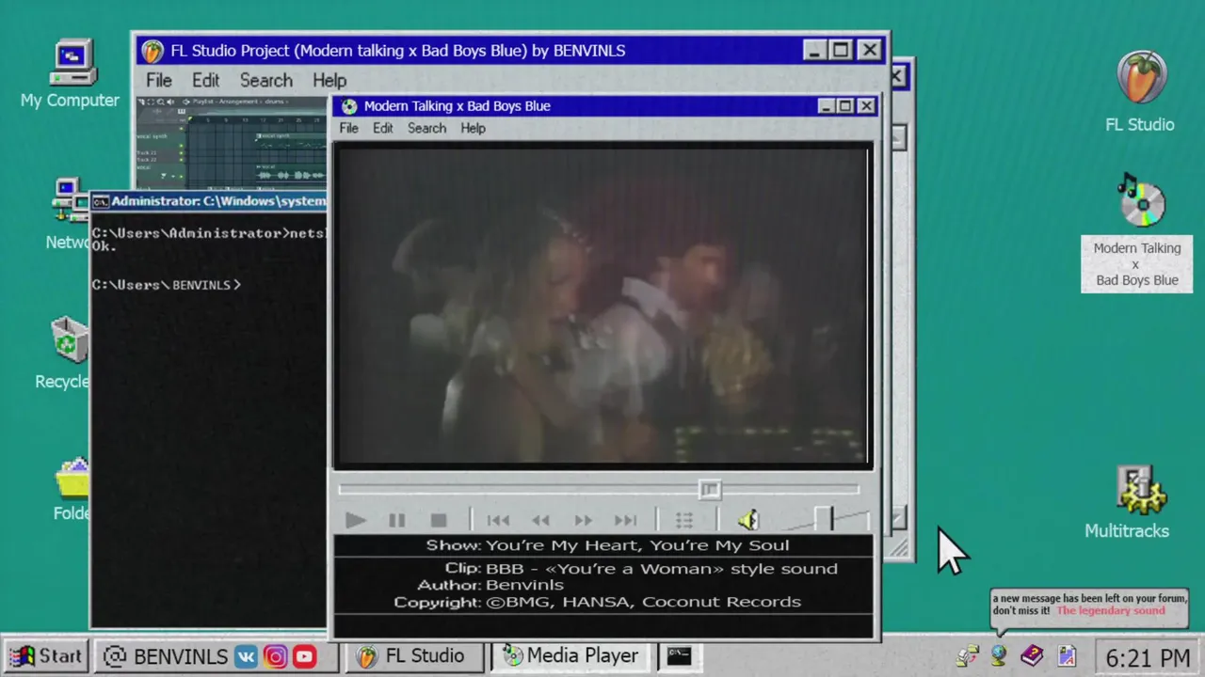Screen dimensions: 1205x677
Task: Open Search menu in Media Player window
Action: coord(426,128)
